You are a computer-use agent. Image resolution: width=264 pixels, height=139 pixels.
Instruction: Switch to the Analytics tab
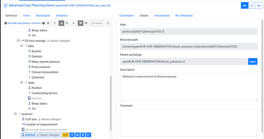tap(62, 15)
